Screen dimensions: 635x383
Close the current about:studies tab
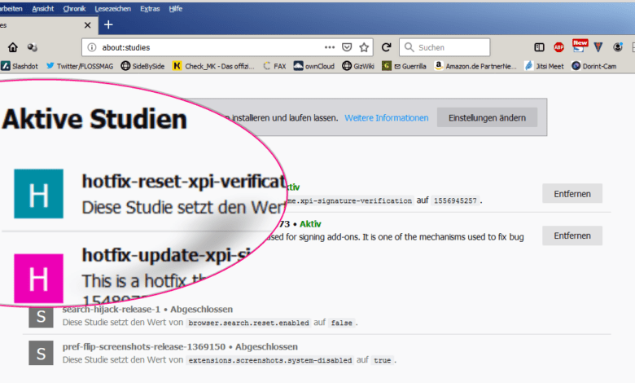pos(87,25)
